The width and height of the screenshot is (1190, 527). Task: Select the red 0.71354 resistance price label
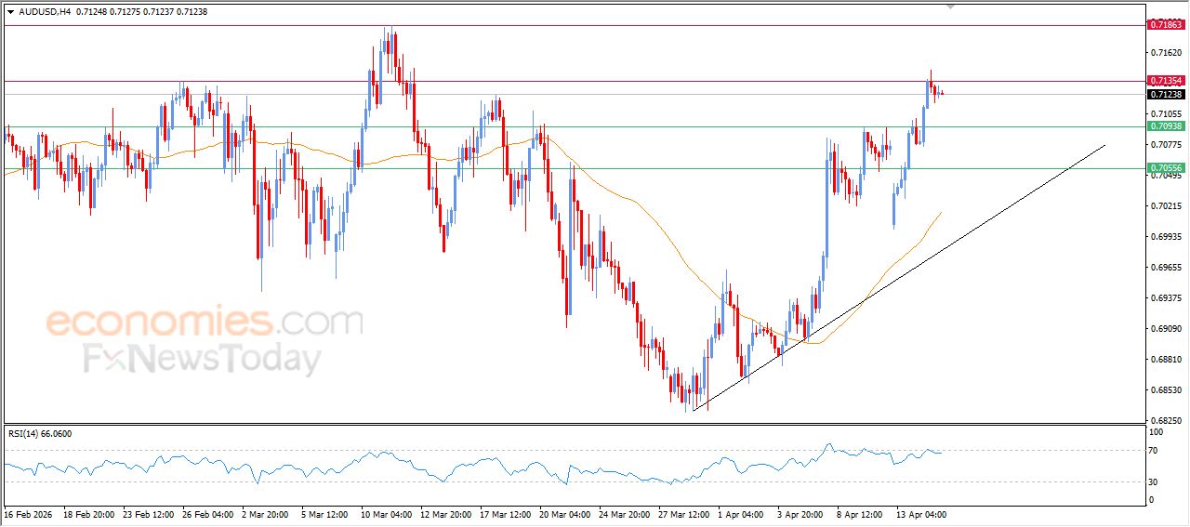[x=1166, y=82]
